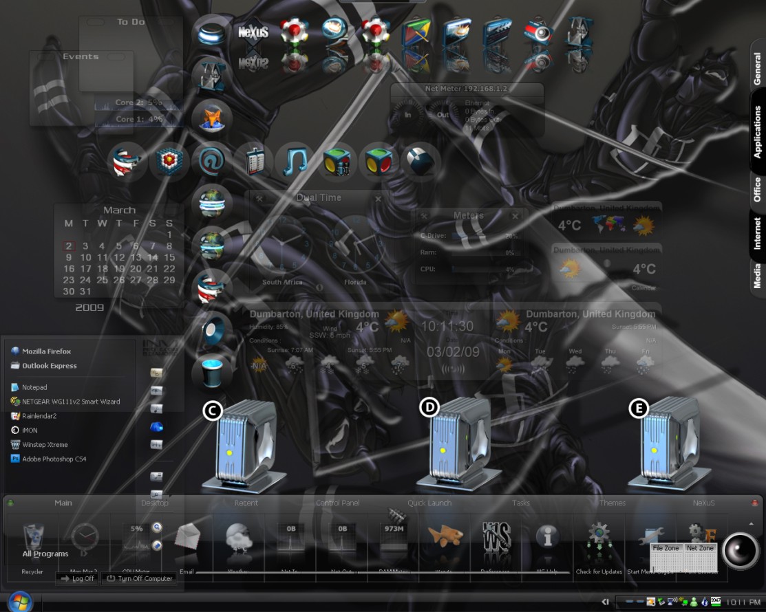Switch to the Desktop dock tab
The width and height of the screenshot is (766, 612).
(x=154, y=503)
